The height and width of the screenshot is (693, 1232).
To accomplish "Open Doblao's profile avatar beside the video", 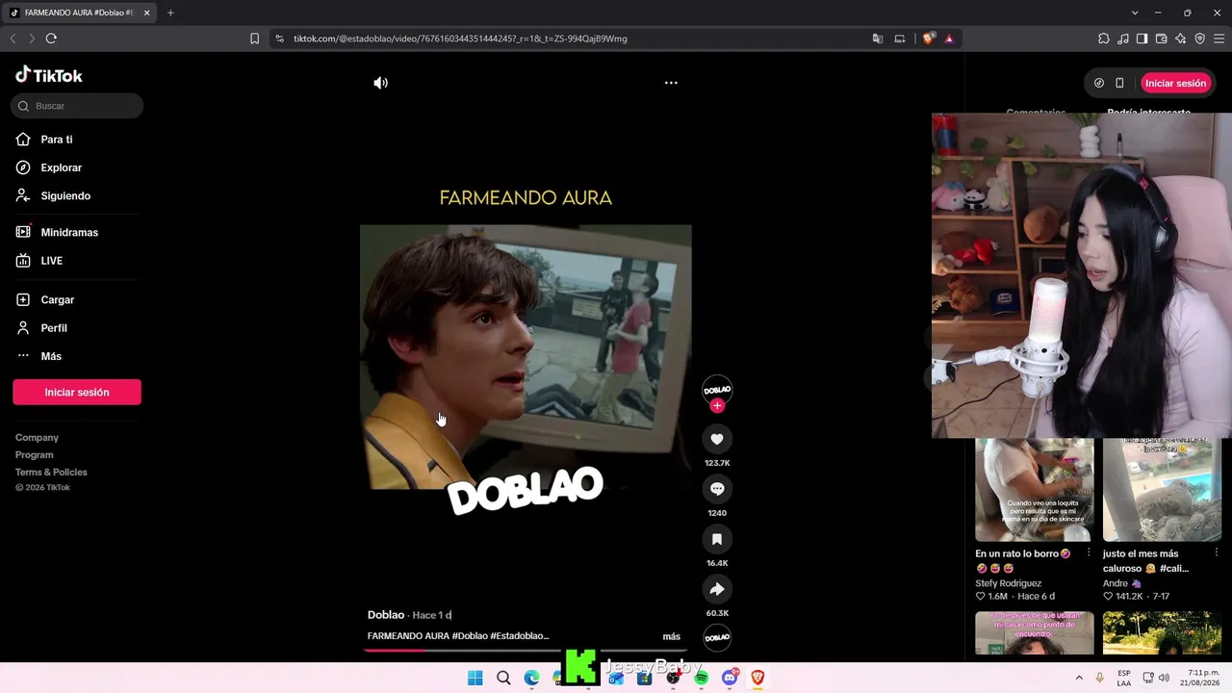I will pos(717,388).
